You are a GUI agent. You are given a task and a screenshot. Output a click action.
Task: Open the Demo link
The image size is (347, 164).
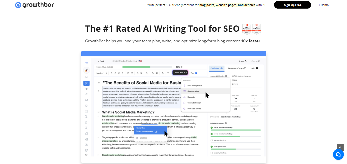pos(323,5)
